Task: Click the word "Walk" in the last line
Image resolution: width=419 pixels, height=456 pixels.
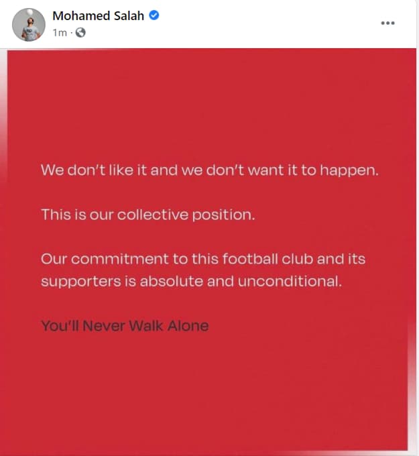Action: [x=144, y=326]
